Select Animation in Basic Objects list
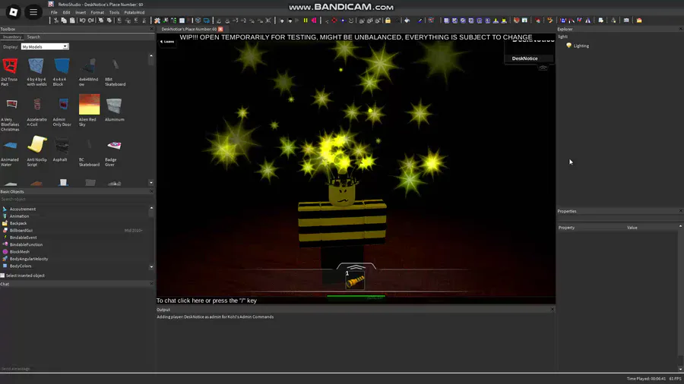 click(x=19, y=216)
